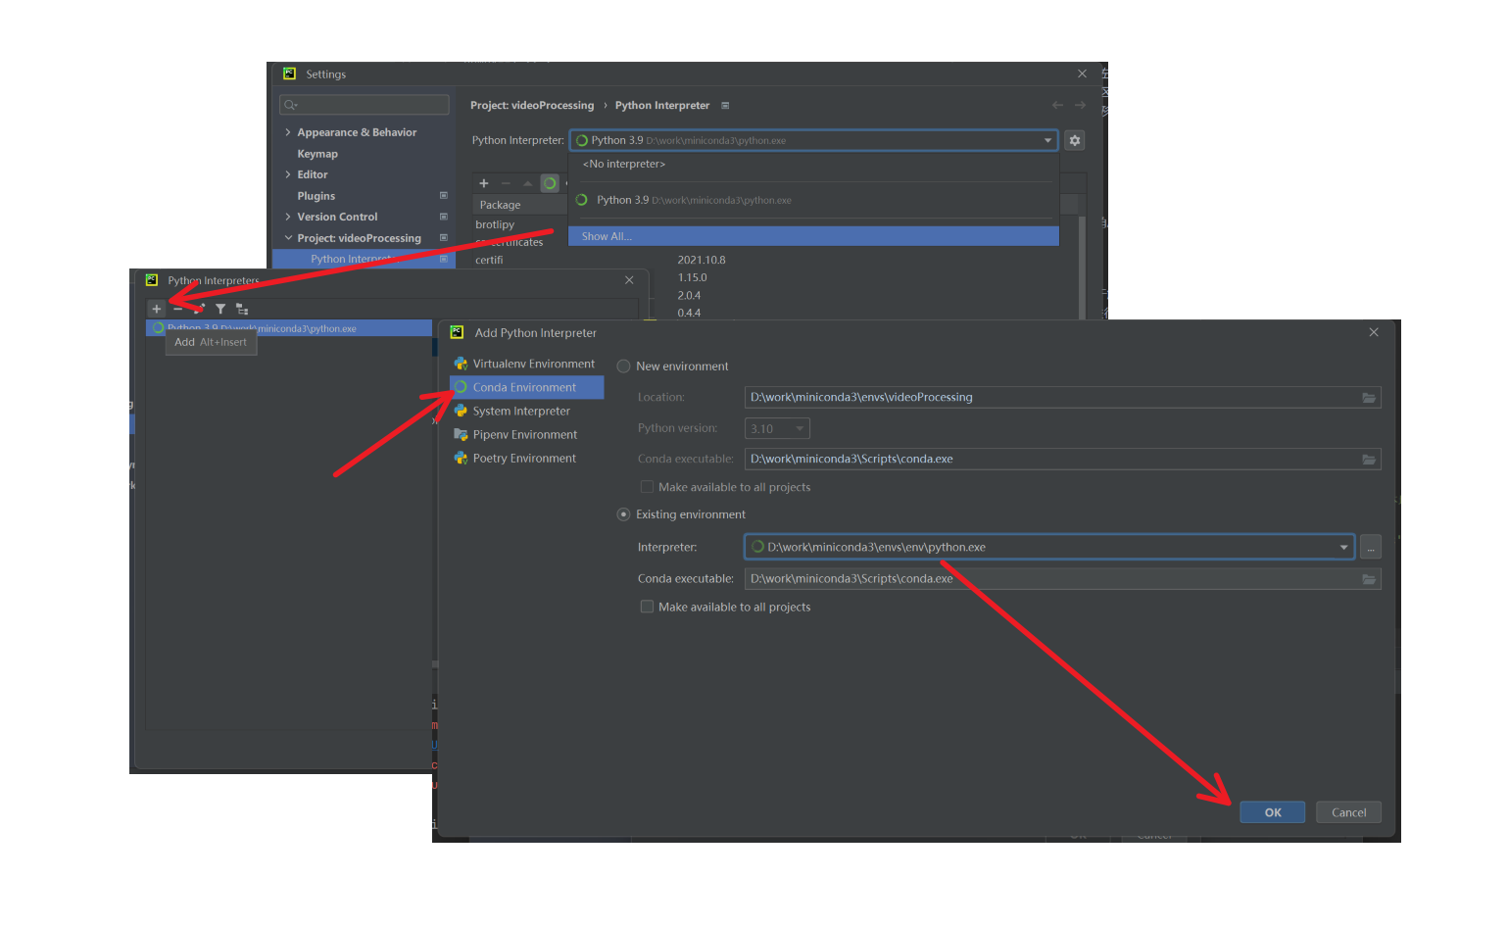Open the Python version 3.10 dropdown
The width and height of the screenshot is (1508, 927).
click(778, 428)
